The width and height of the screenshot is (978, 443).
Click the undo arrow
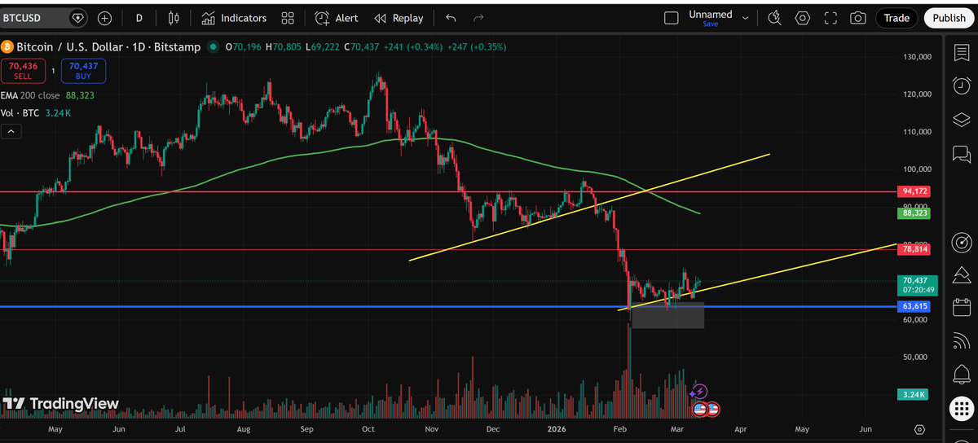(x=451, y=18)
